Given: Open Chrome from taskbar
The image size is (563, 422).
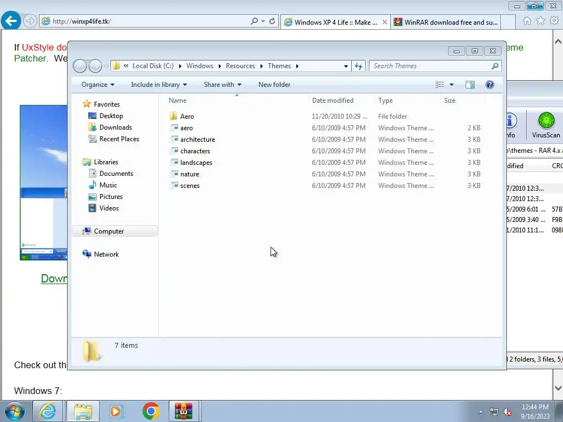Looking at the screenshot, I should point(151,411).
